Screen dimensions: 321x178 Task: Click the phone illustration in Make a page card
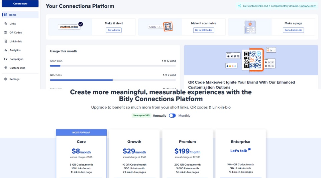point(250,27)
